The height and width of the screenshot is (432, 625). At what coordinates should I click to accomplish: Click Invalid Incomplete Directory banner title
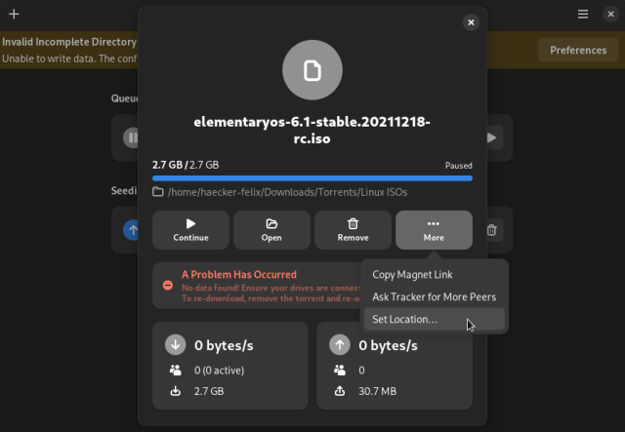click(69, 42)
